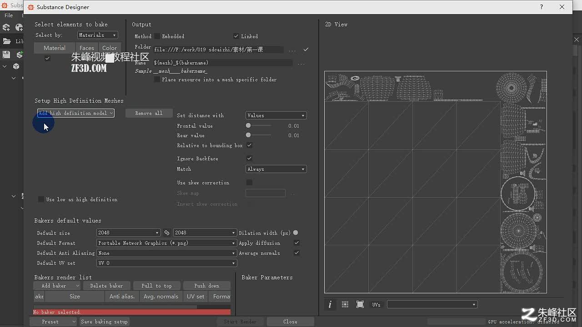Toggle the material row checkbox

(x=47, y=58)
